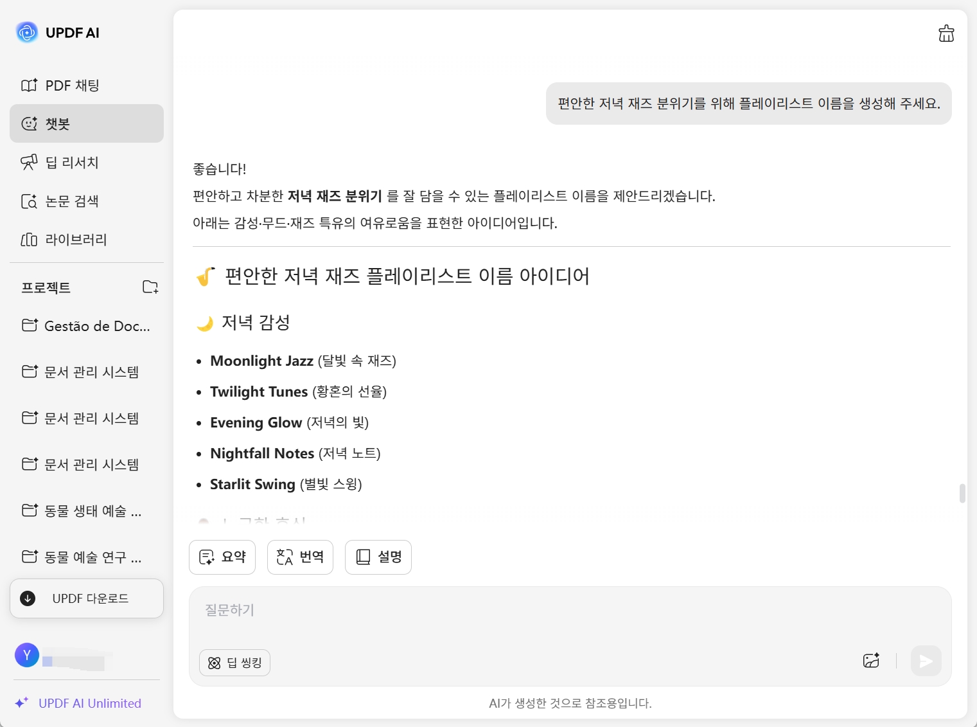The height and width of the screenshot is (727, 977).
Task: Click UPDF 다운로드 button
Action: pyautogui.click(x=87, y=598)
